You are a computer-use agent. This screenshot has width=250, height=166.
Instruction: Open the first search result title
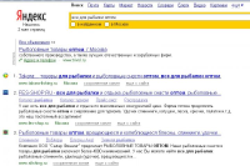point(120,76)
